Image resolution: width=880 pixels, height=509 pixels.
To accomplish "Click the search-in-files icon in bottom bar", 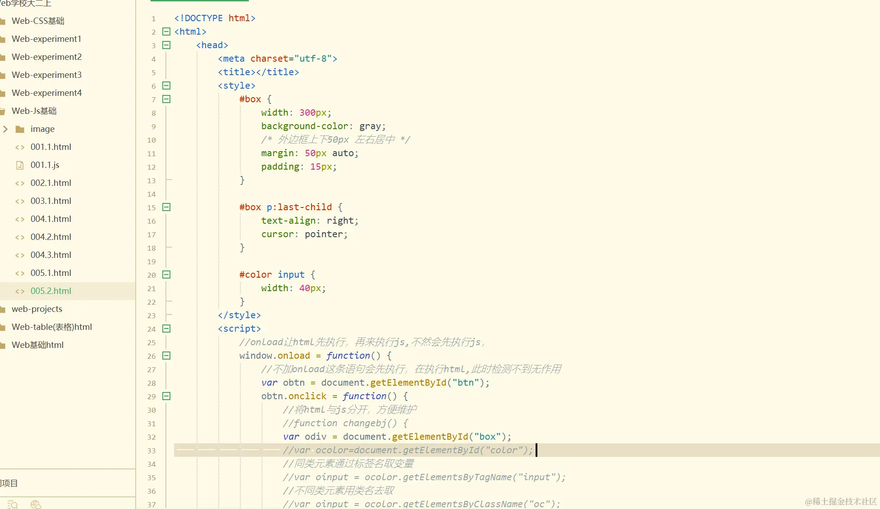I will pos(13,504).
